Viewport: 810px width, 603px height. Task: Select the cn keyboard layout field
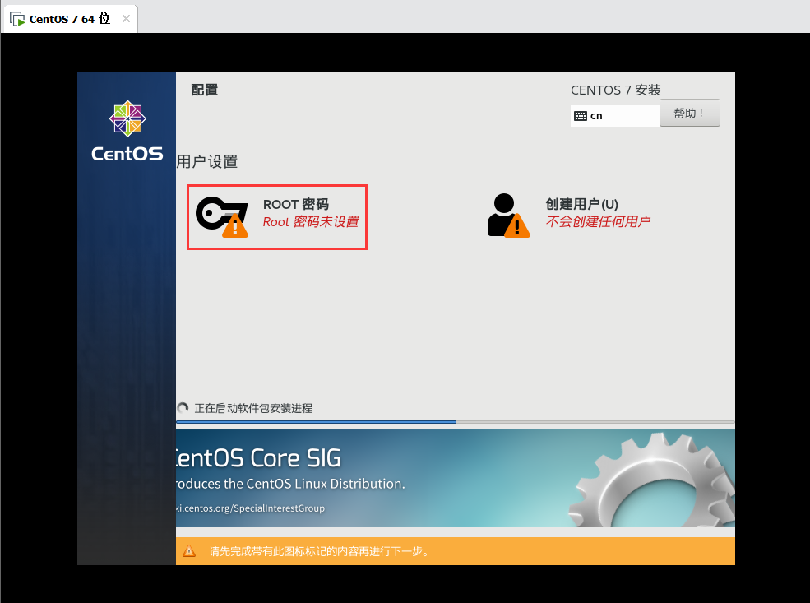click(x=615, y=116)
